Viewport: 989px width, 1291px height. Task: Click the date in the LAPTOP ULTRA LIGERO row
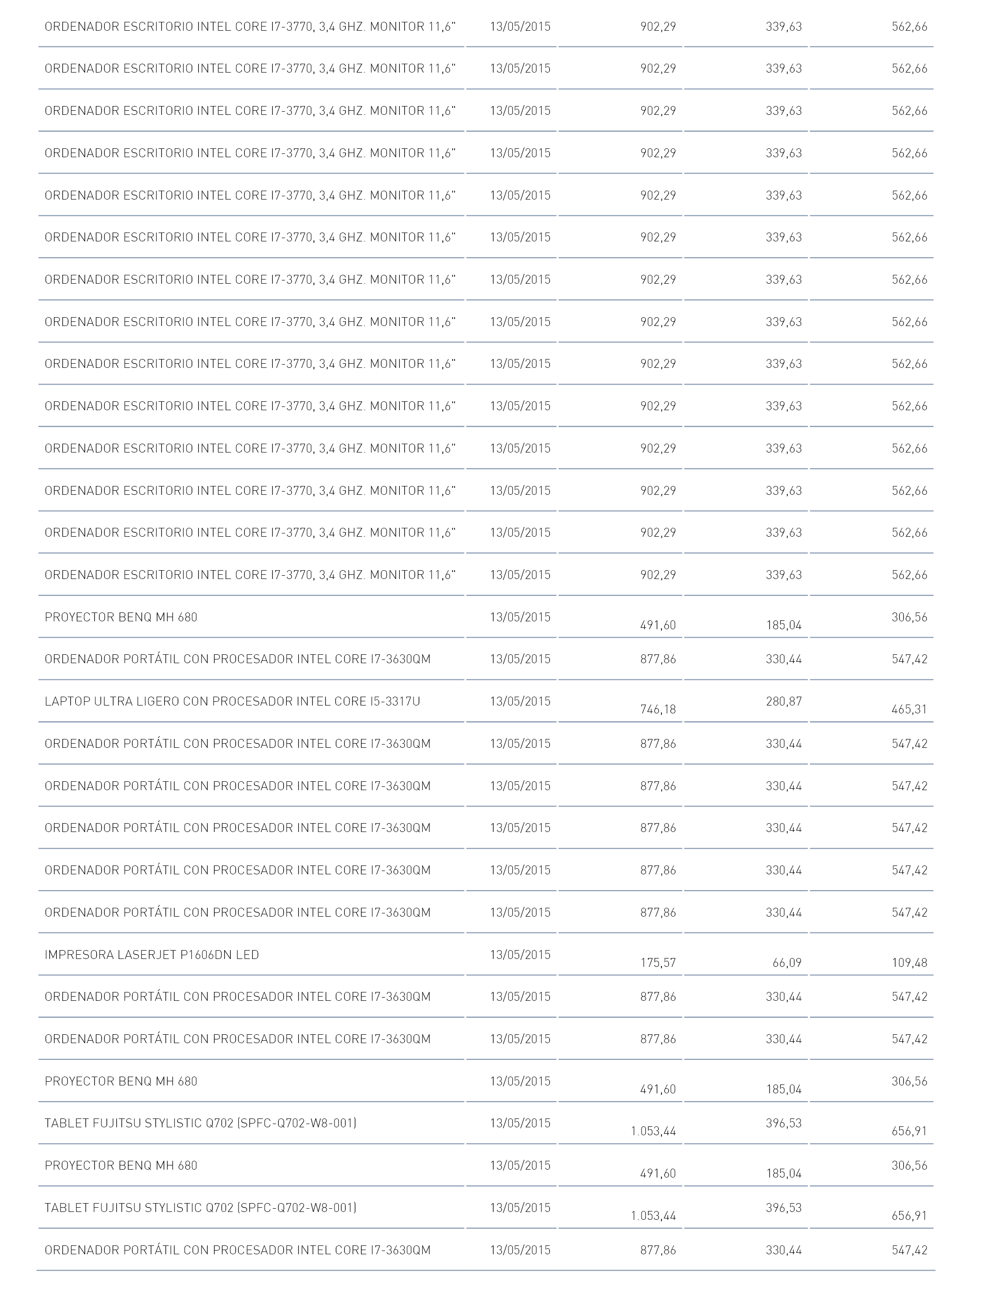521,701
